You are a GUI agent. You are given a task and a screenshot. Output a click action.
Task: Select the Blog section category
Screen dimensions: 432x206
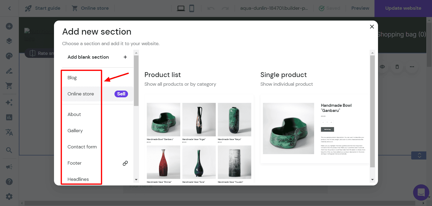coord(72,78)
